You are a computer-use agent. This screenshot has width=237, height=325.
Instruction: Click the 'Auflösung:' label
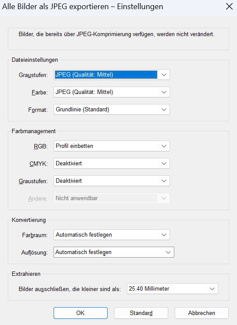click(34, 252)
